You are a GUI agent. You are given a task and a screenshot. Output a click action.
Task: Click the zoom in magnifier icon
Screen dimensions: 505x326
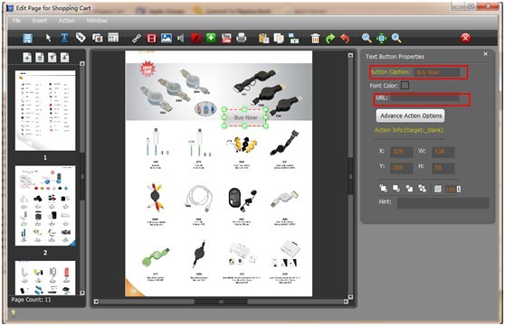(x=367, y=38)
